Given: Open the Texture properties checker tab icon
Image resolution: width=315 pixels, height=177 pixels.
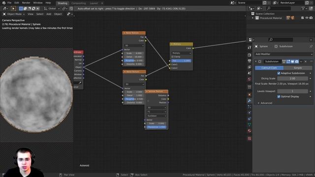Looking at the screenshot, I should point(250,139).
